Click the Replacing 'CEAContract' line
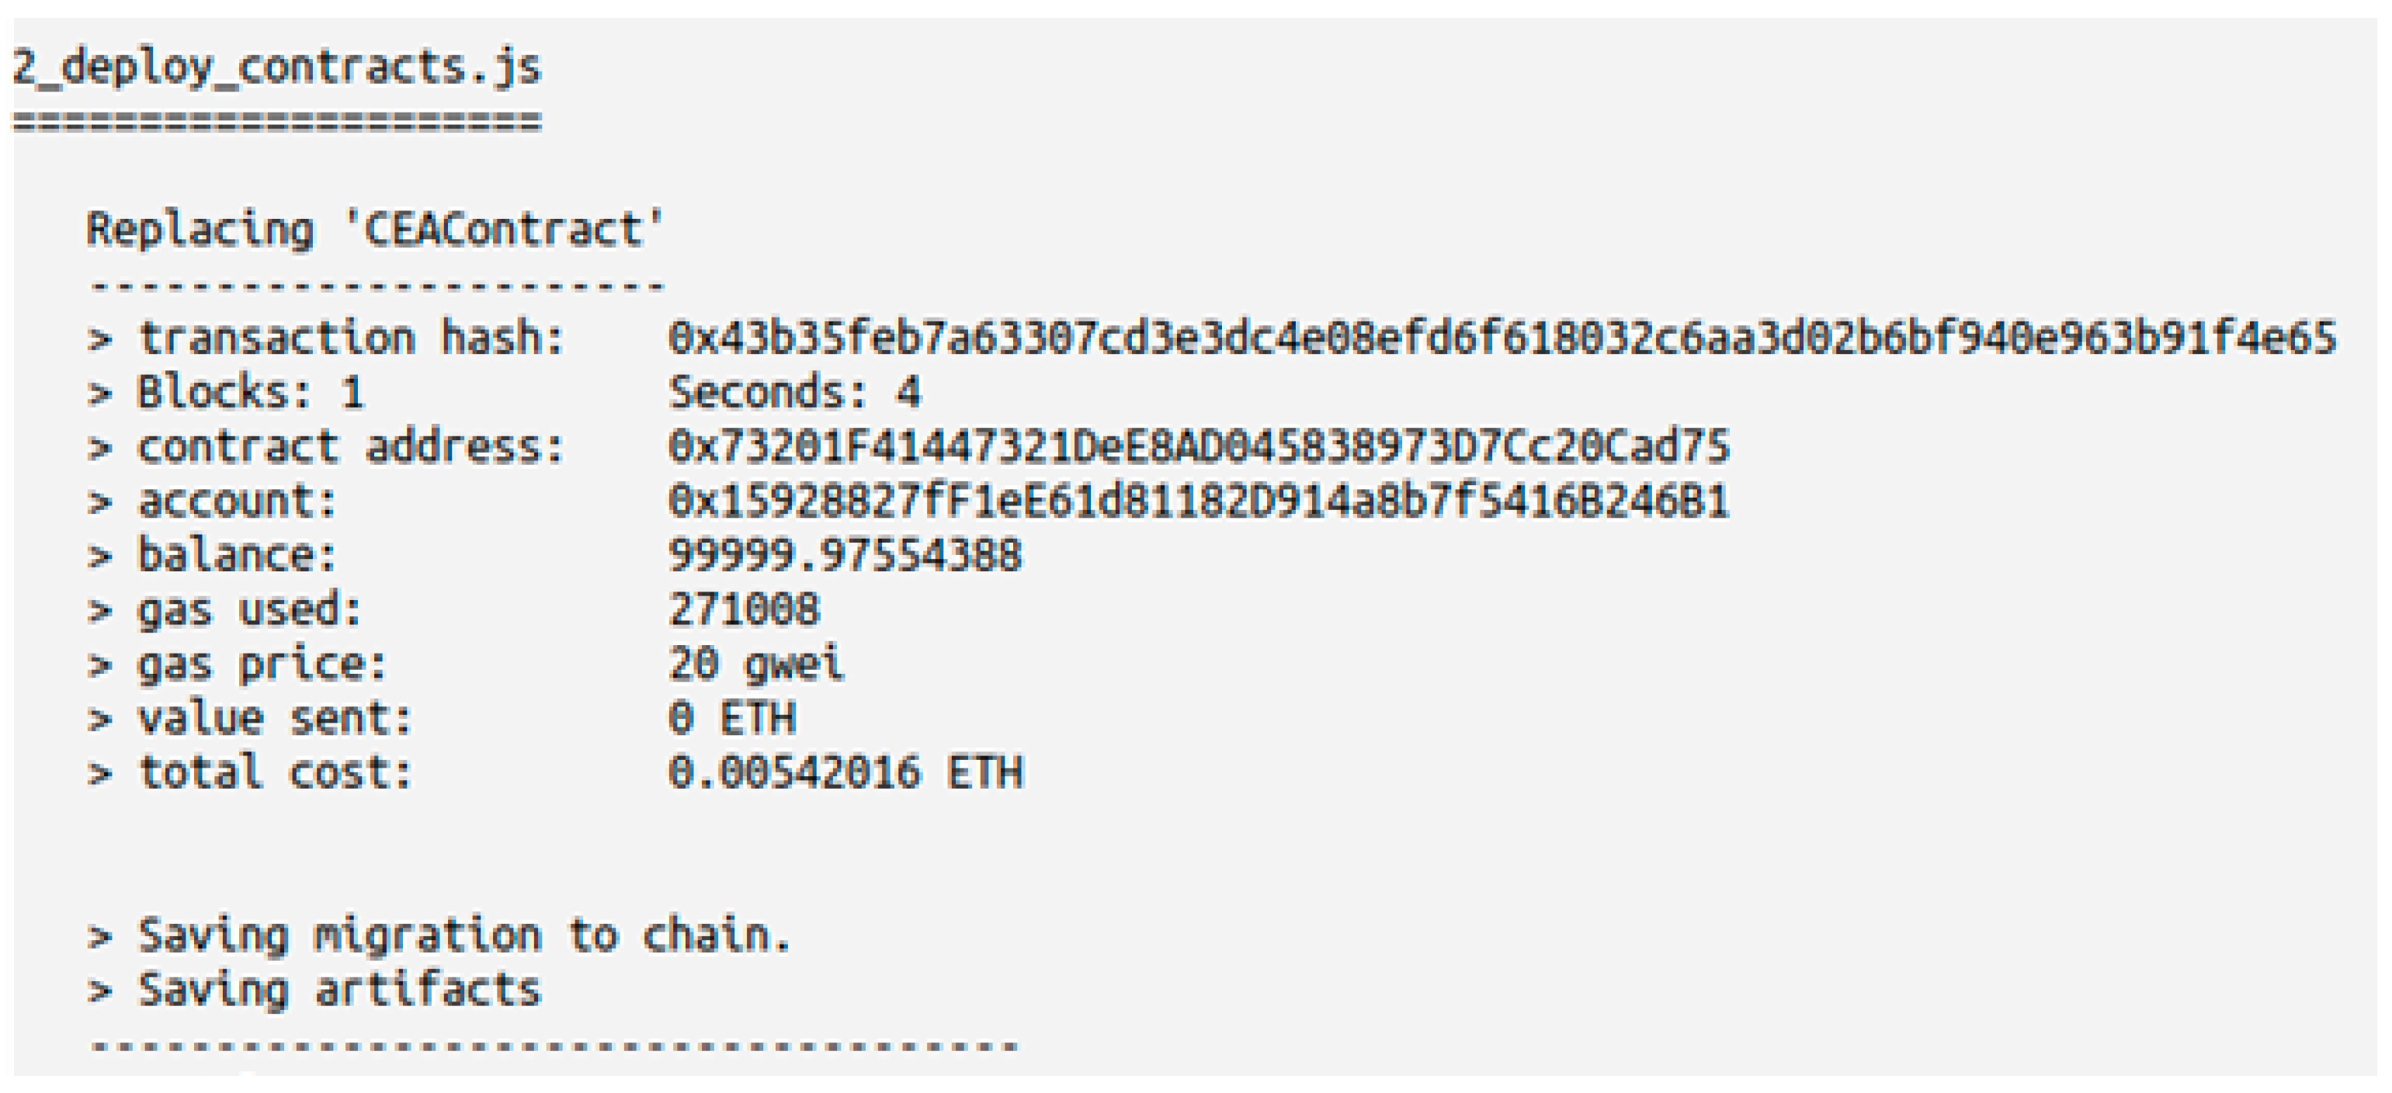Viewport: 2392px width, 1093px height. (375, 229)
